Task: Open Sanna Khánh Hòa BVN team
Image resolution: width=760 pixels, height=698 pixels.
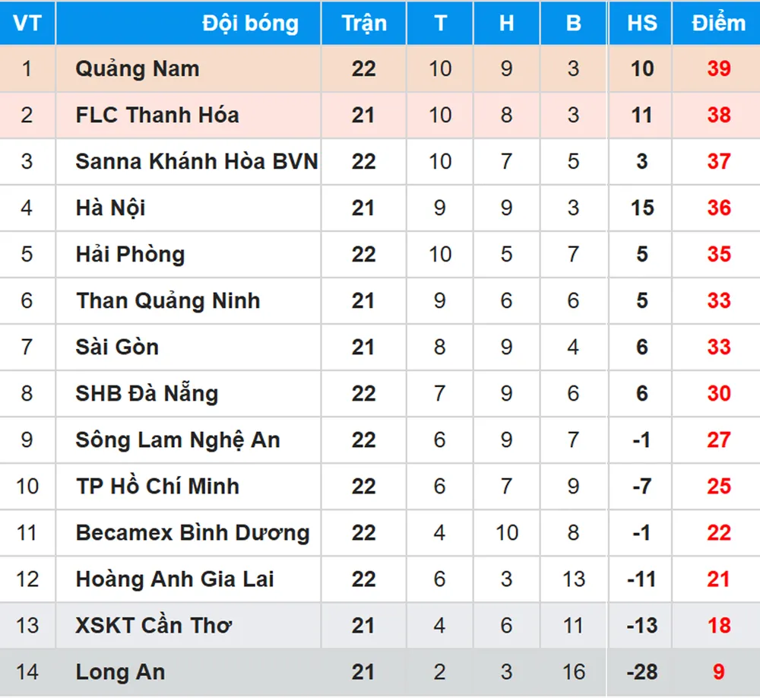Action: pyautogui.click(x=196, y=162)
